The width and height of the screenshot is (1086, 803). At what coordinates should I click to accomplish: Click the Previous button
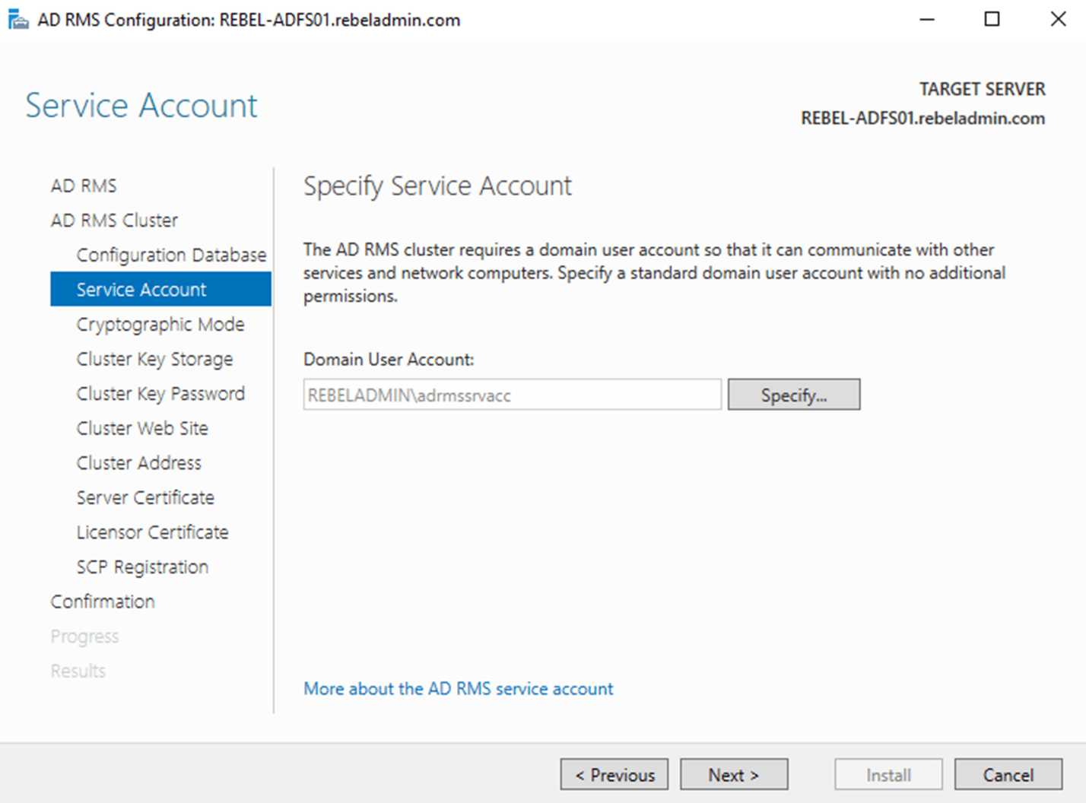(x=614, y=774)
